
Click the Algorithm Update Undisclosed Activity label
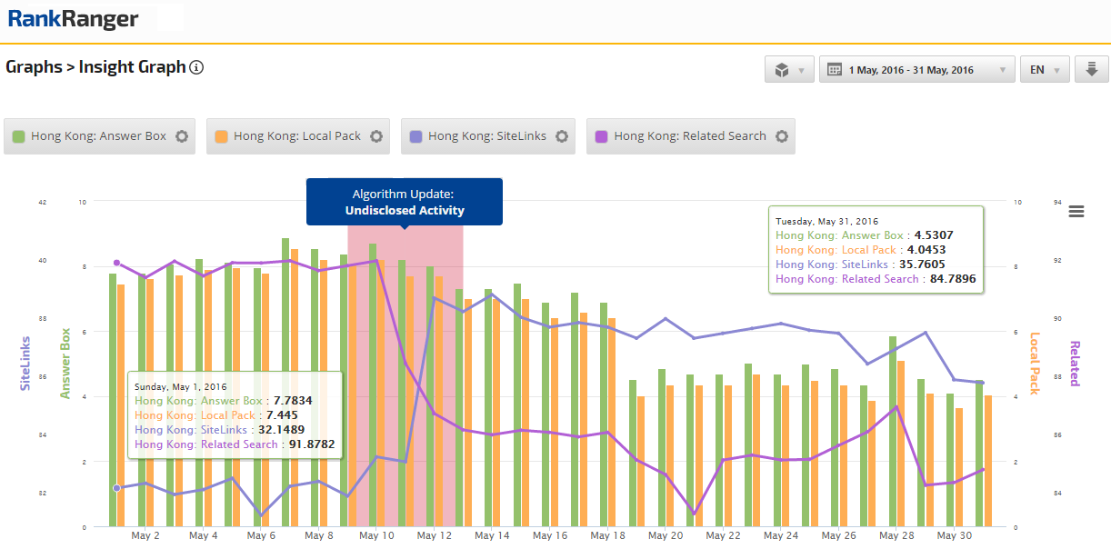[x=405, y=202]
